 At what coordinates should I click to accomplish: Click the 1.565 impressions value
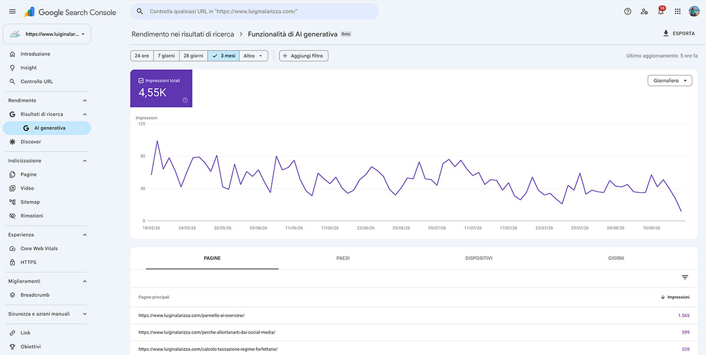(684, 316)
